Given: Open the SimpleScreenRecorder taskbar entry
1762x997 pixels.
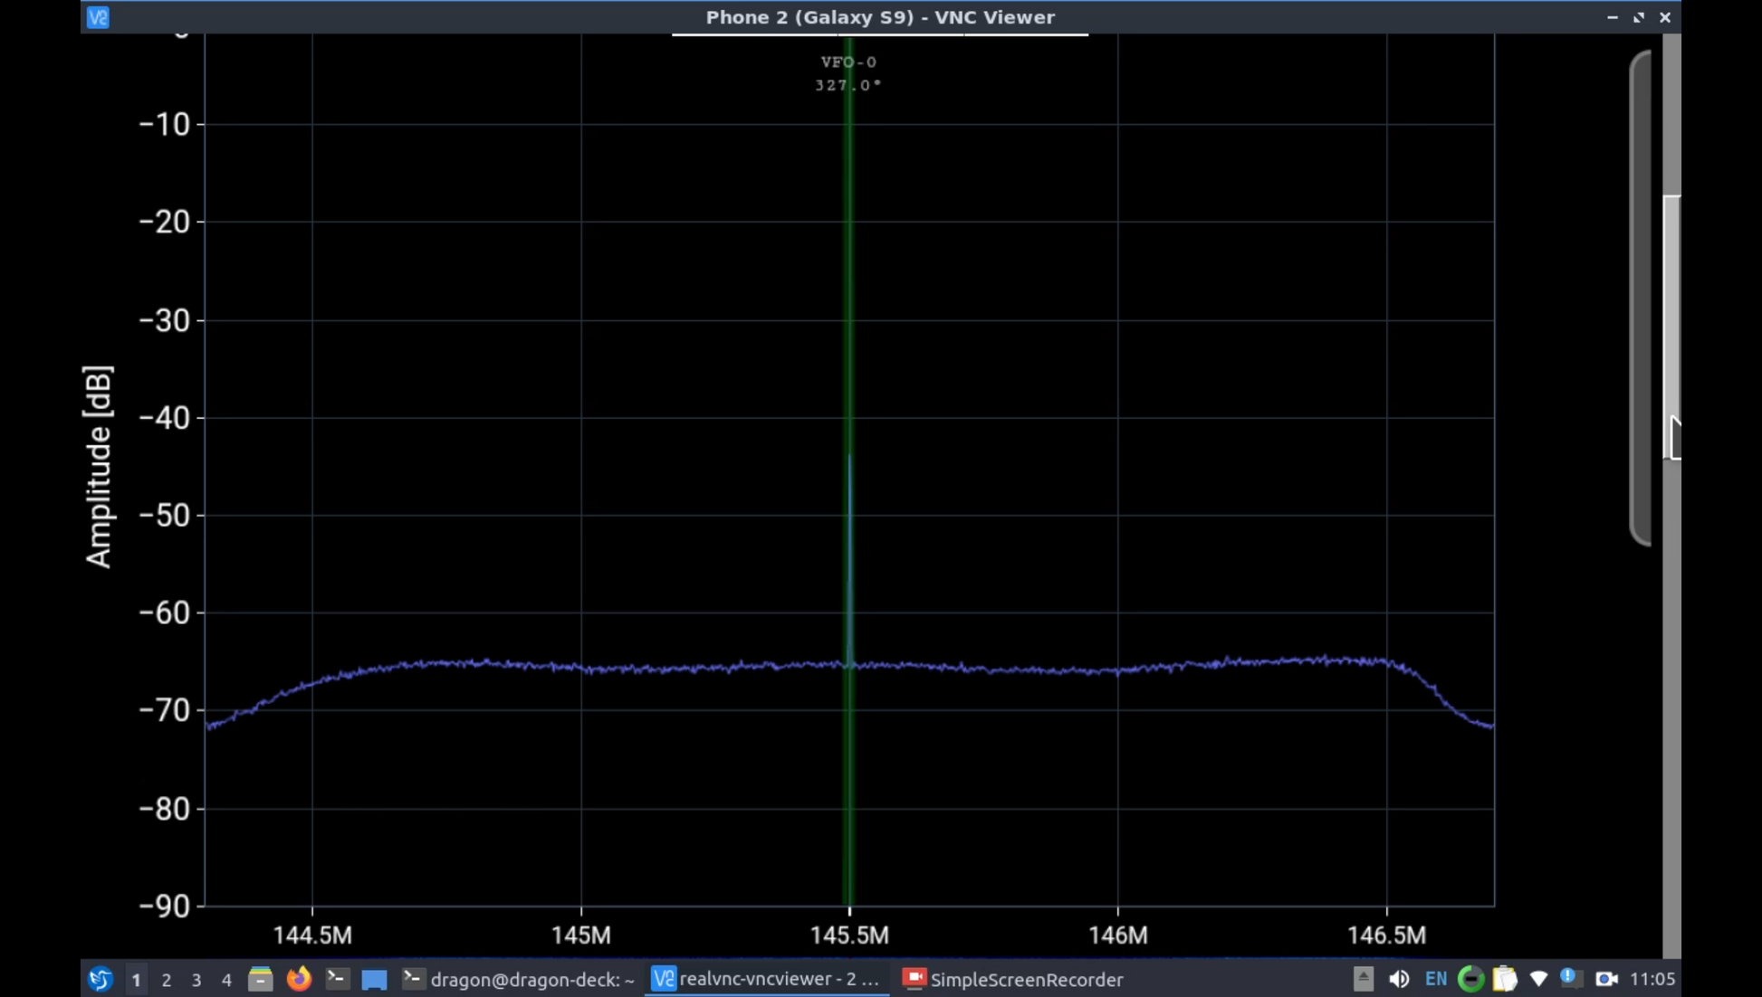Looking at the screenshot, I should (1013, 979).
